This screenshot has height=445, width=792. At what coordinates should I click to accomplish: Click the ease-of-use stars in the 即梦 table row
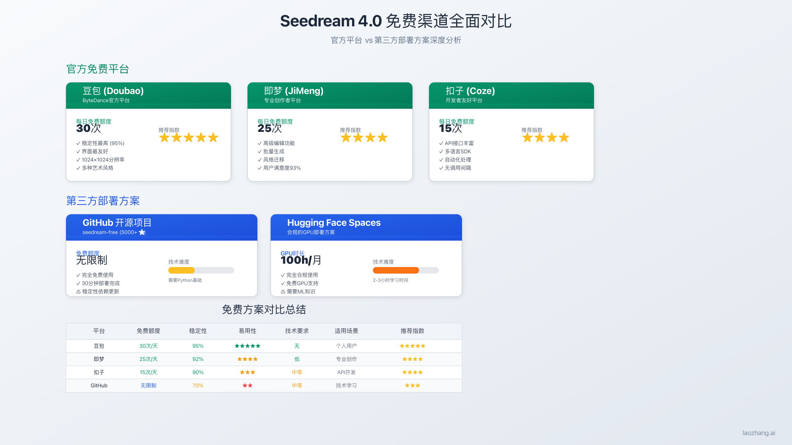point(247,359)
